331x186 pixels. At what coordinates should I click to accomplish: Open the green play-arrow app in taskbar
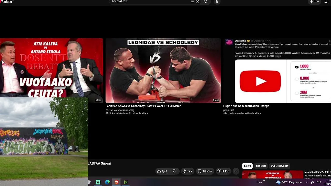pos(126,182)
